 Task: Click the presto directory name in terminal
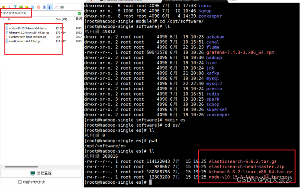click(214, 89)
